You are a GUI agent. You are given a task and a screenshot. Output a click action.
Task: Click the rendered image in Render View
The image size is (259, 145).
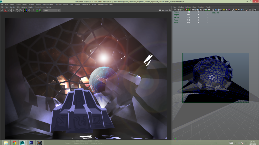(86, 79)
